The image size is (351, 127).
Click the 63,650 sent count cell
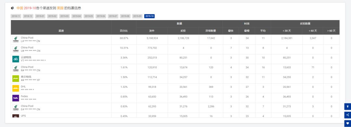pyautogui.click(x=152, y=97)
